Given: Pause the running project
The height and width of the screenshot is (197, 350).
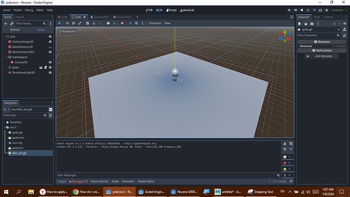Looking at the screenshot, I should (296, 10).
